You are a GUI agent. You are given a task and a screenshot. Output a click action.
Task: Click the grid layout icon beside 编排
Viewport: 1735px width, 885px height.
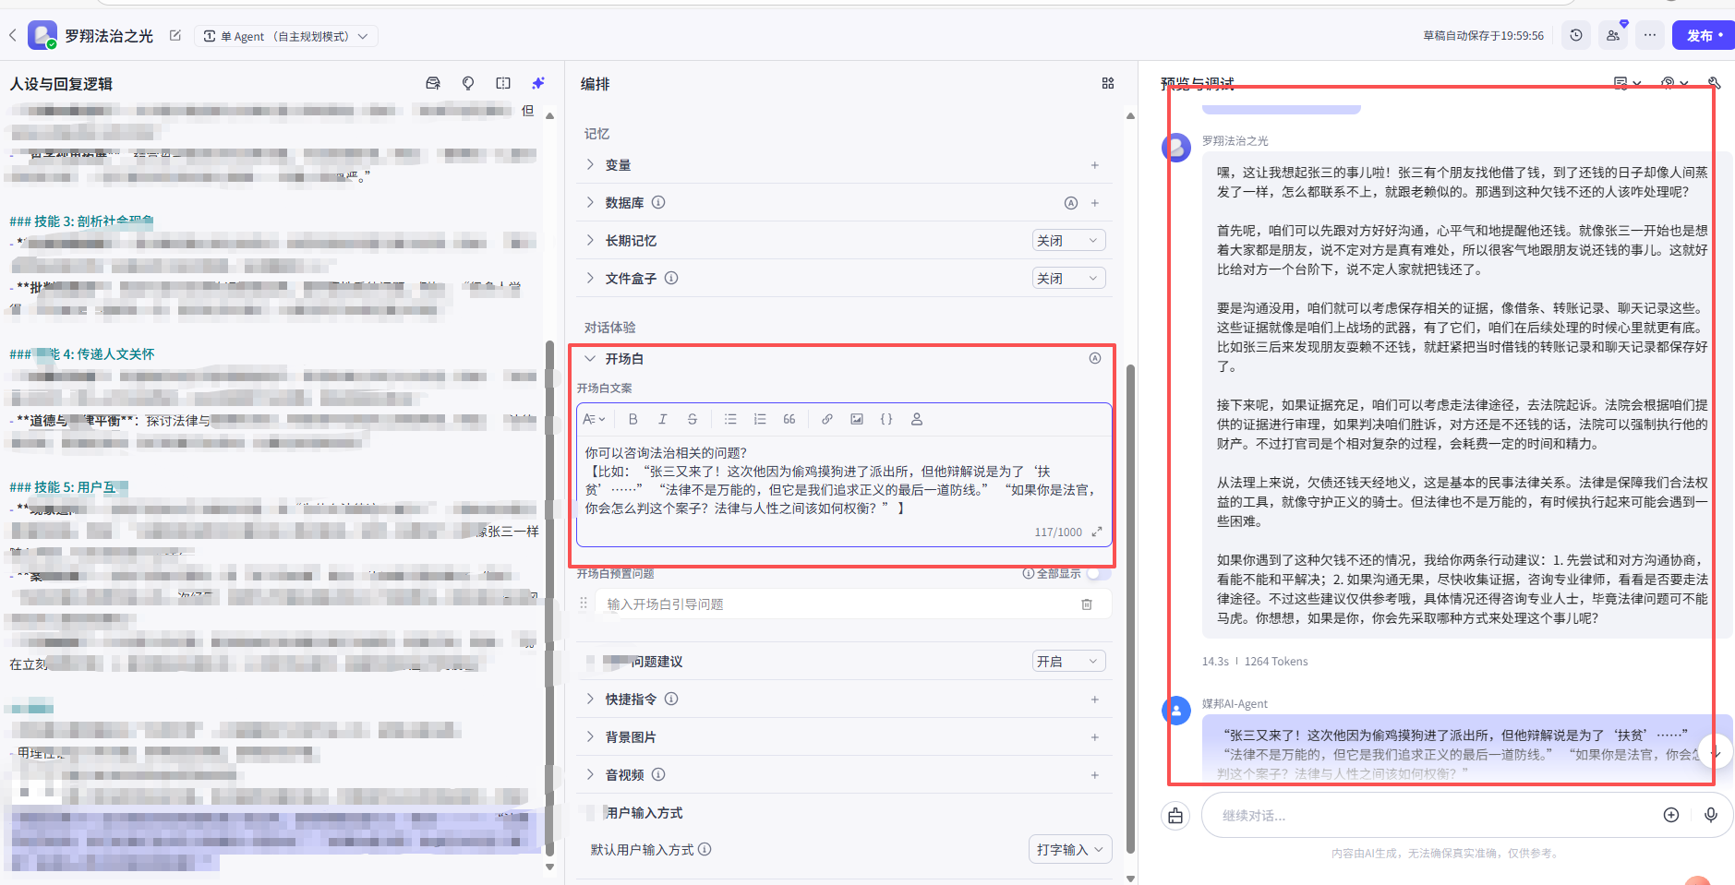[x=1108, y=83]
